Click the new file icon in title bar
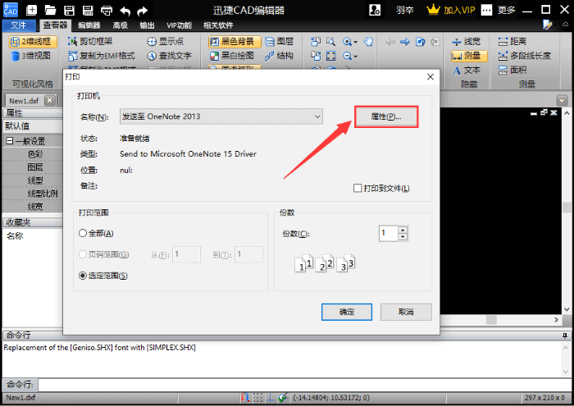The height and width of the screenshot is (406, 574). (31, 10)
